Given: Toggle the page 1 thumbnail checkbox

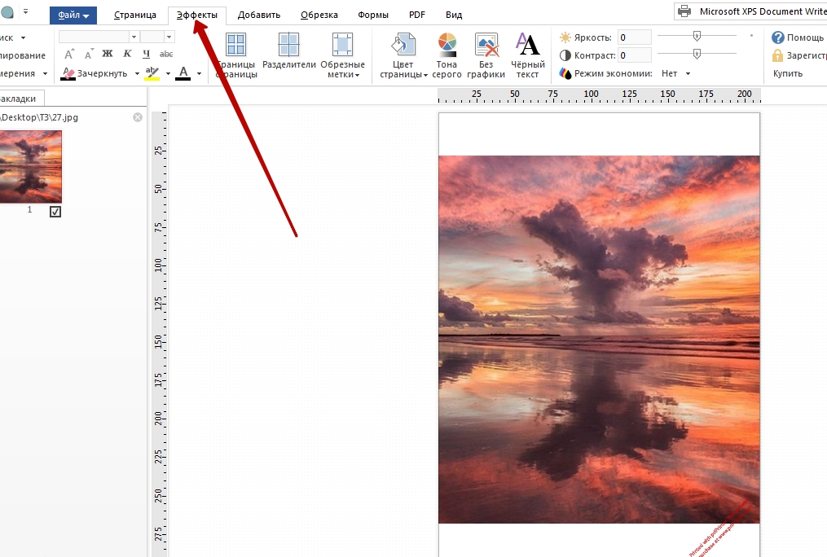Looking at the screenshot, I should (x=55, y=212).
